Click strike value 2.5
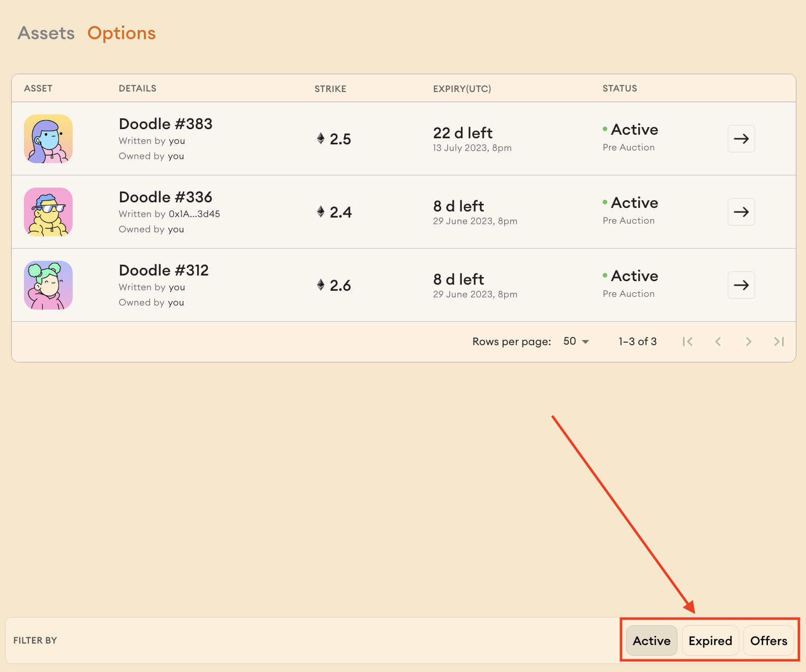The width and height of the screenshot is (806, 672). tap(340, 139)
